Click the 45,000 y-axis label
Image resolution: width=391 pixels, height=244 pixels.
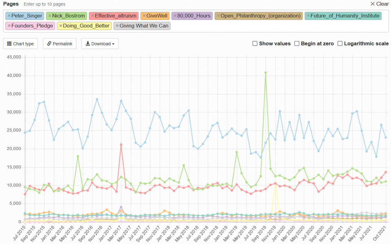[x=14, y=57]
